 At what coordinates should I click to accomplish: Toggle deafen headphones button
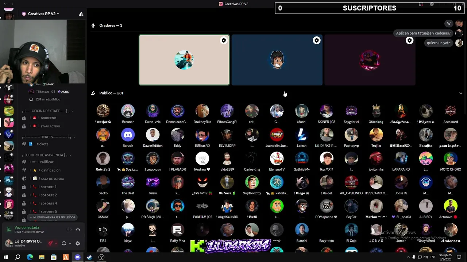[64, 243]
